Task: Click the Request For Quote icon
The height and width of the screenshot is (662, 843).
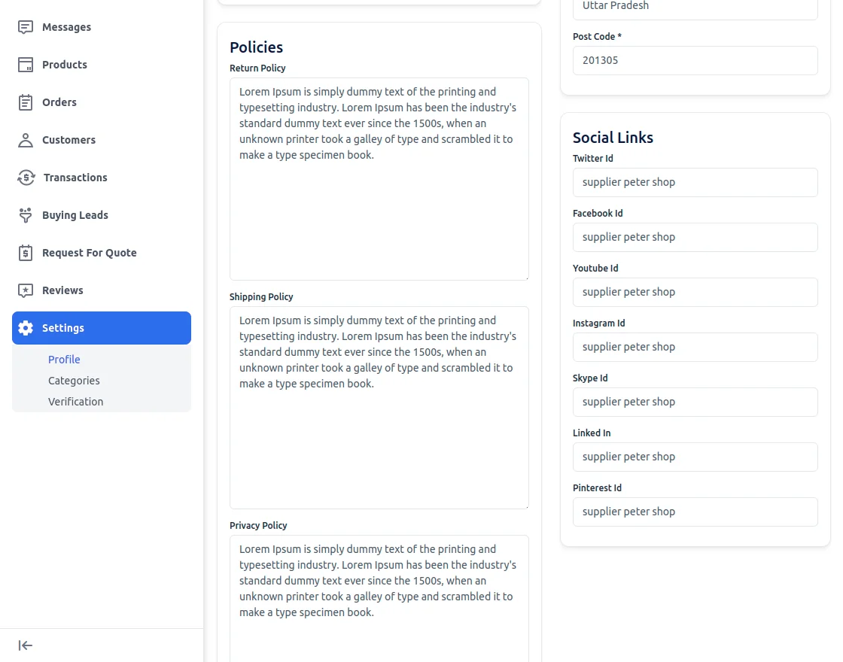Action: 26,253
